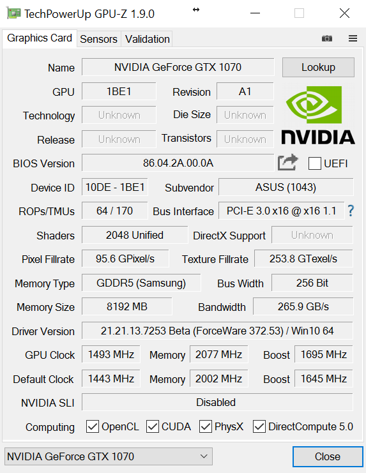The width and height of the screenshot is (366, 473).
Task: Toggle the DirectCompute 5.0 checkbox
Action: pyautogui.click(x=259, y=426)
